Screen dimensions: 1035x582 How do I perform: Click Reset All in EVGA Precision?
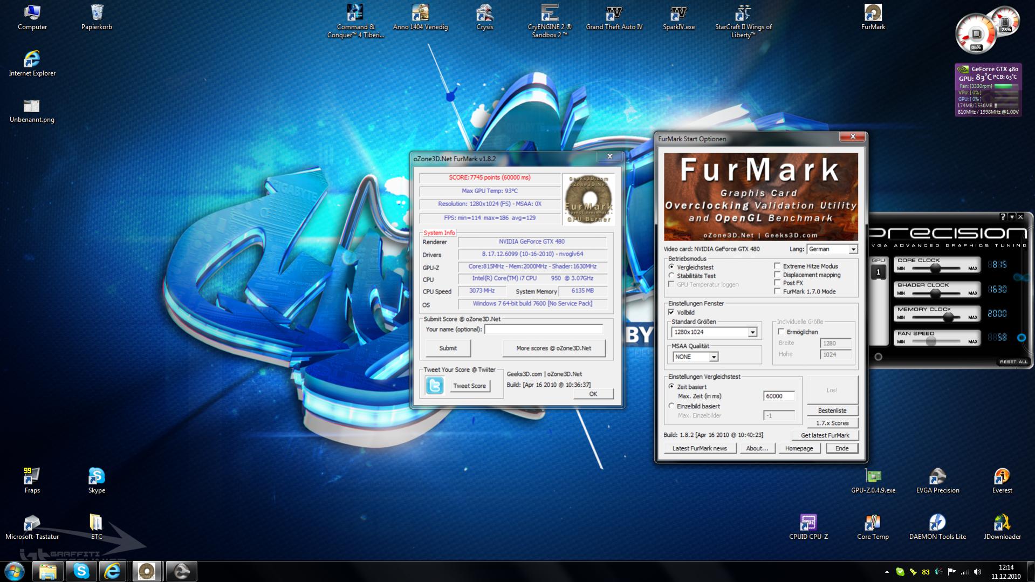pyautogui.click(x=1013, y=362)
